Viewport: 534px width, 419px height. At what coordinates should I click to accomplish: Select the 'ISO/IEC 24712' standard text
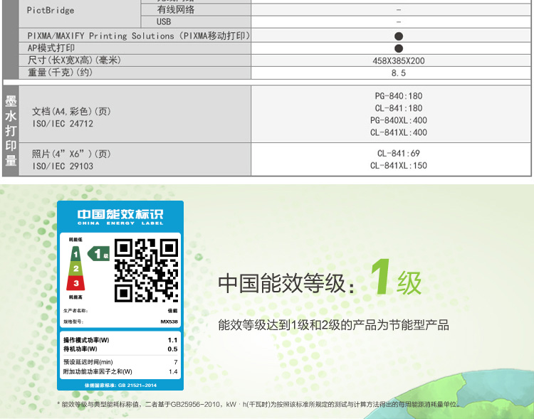click(x=63, y=124)
